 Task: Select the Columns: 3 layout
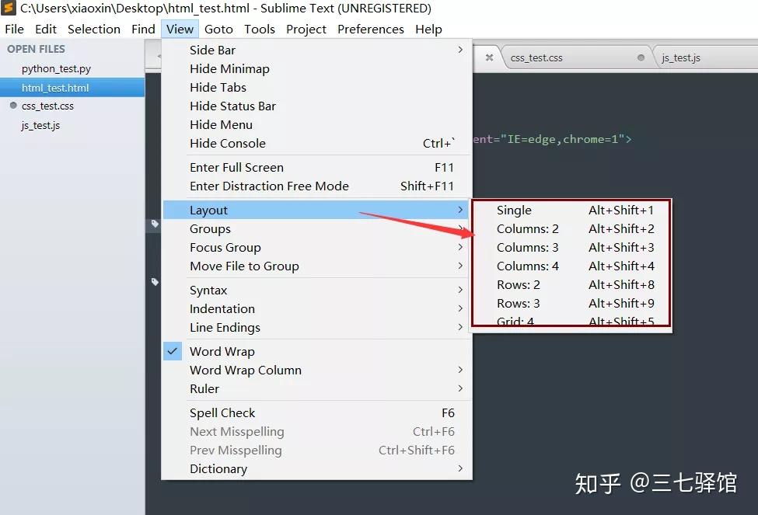click(529, 247)
